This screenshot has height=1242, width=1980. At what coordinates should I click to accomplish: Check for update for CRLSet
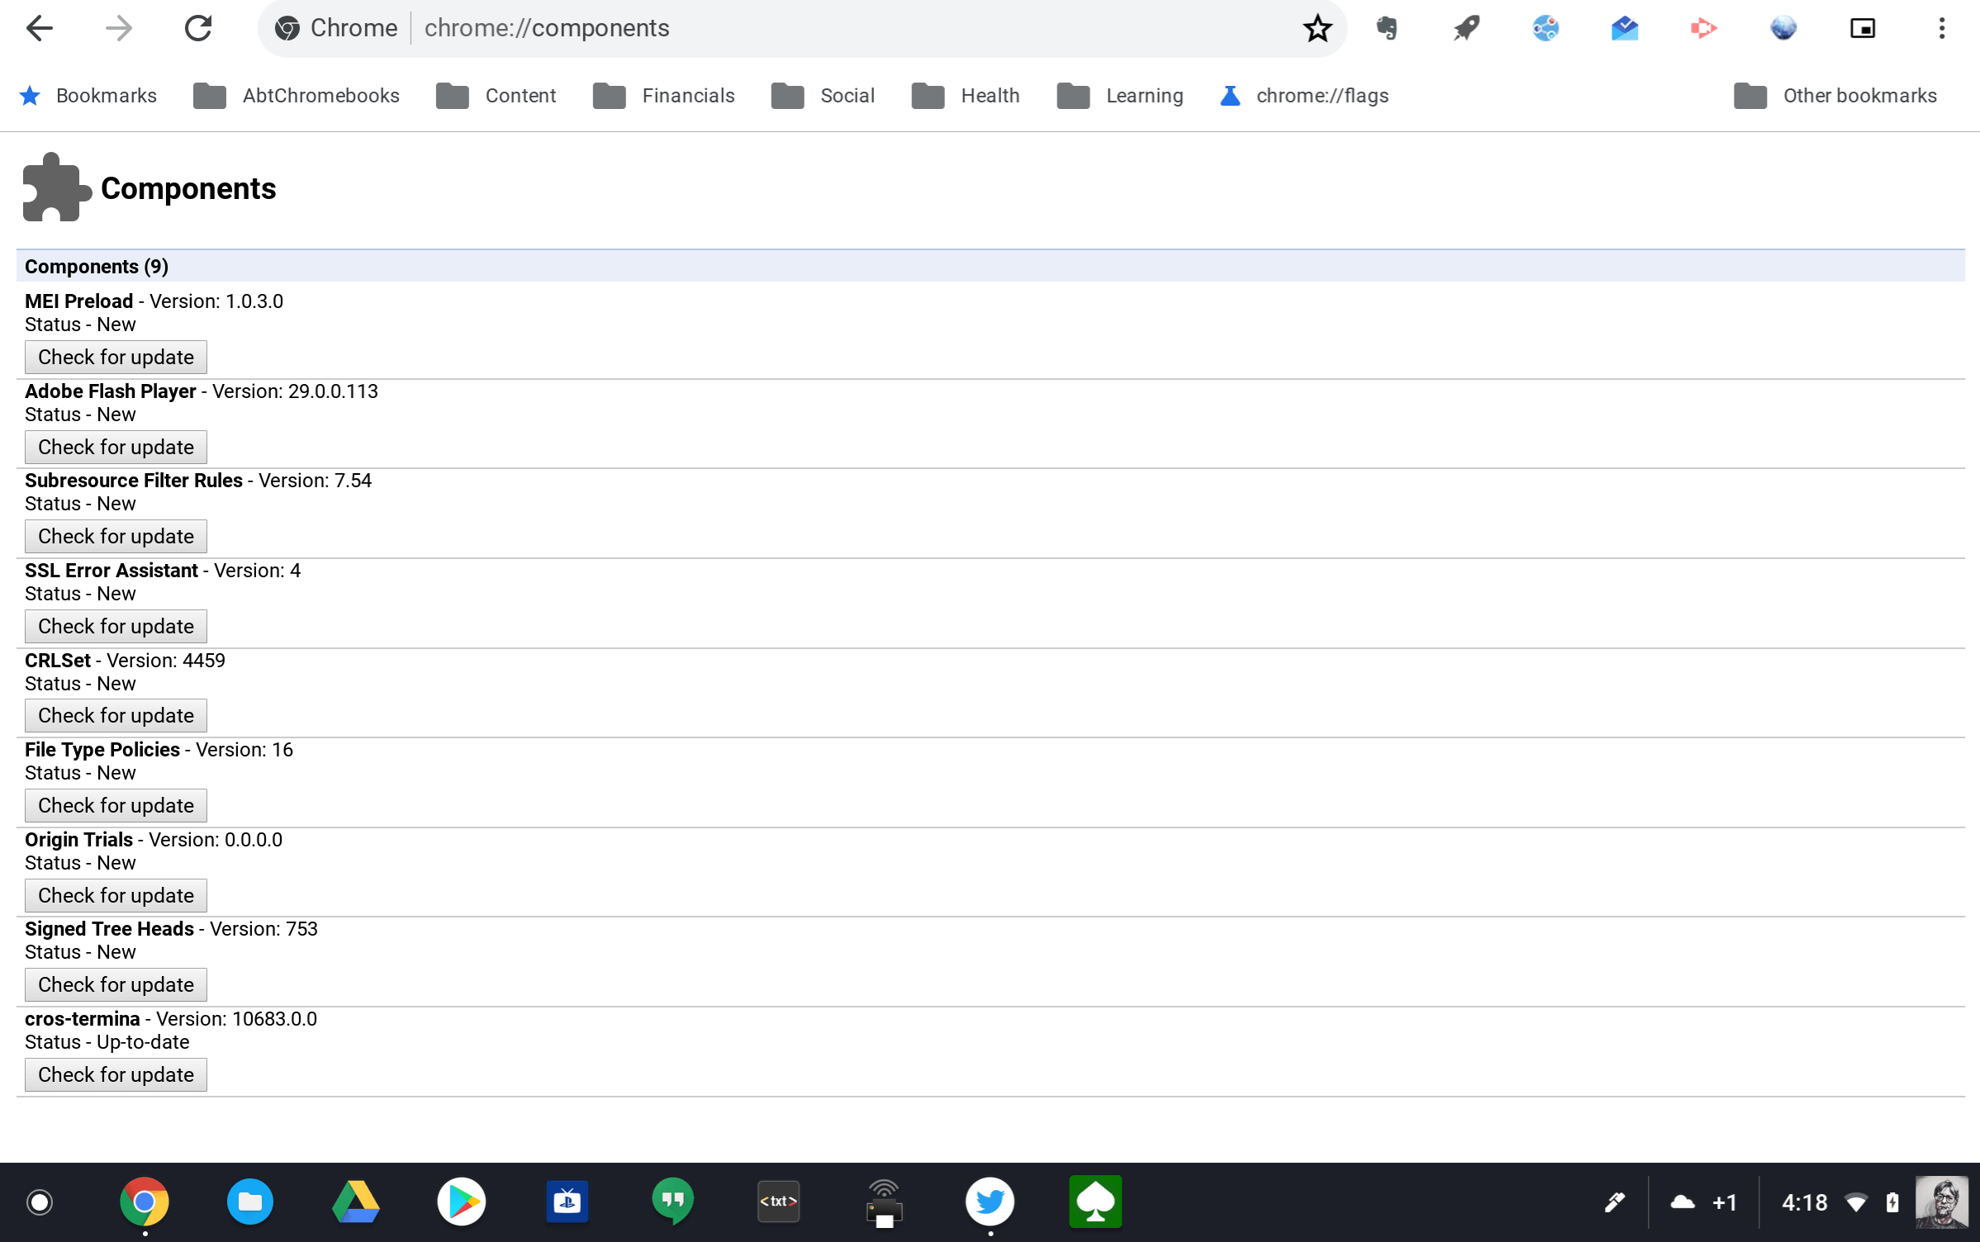coord(116,715)
